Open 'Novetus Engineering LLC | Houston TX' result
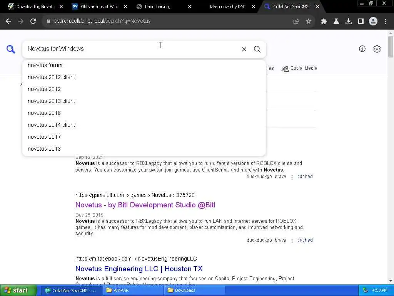The image size is (394, 296). (x=139, y=269)
